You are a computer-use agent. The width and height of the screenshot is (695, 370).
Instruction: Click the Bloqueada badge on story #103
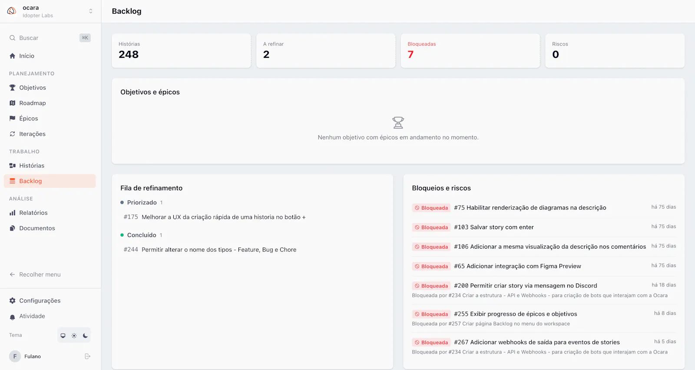pyautogui.click(x=431, y=227)
